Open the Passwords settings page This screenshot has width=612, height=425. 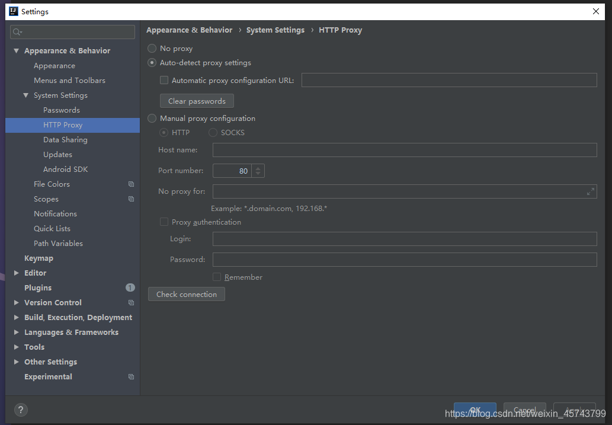(61, 110)
